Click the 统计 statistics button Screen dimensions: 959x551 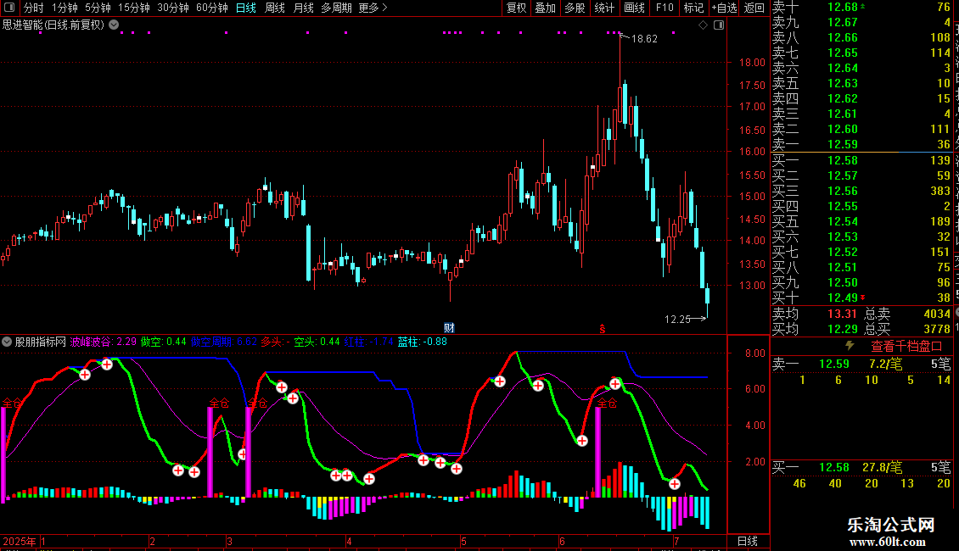[604, 8]
